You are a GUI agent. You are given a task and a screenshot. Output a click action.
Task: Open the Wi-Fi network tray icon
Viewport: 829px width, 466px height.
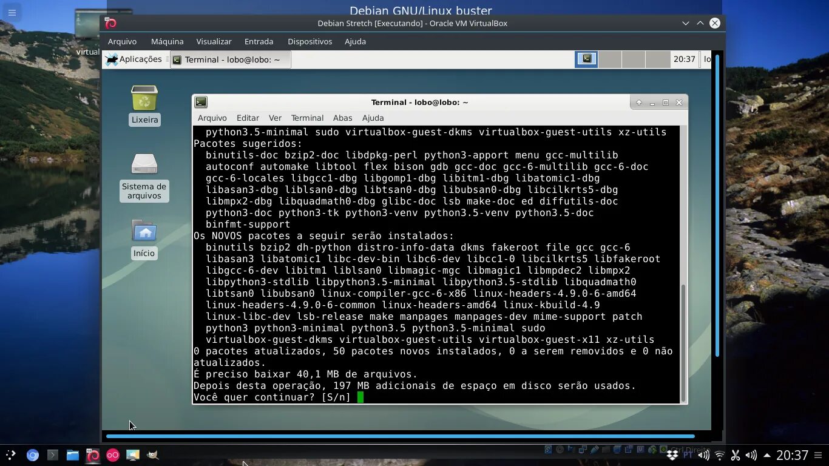pos(720,455)
